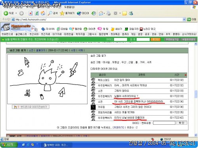Launch the Messenger people icon
This screenshot has height=148, width=198.
[x=131, y=13]
